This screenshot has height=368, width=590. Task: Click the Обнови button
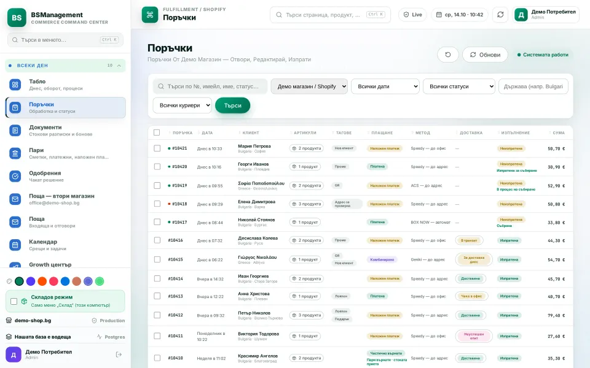[x=485, y=55]
